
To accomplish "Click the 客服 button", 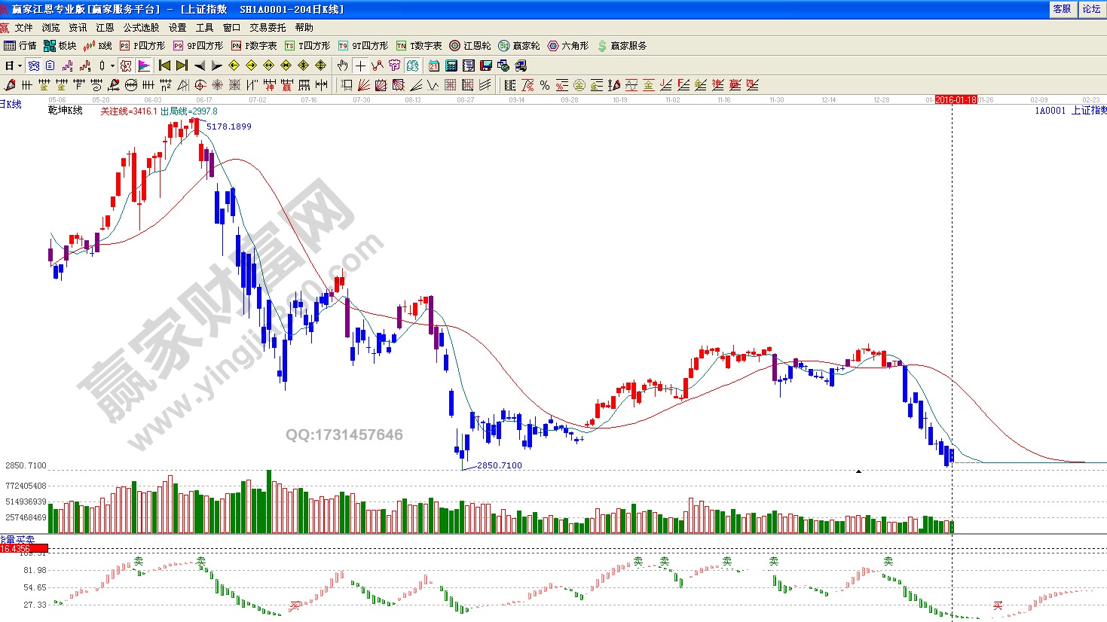I will click(x=1062, y=9).
